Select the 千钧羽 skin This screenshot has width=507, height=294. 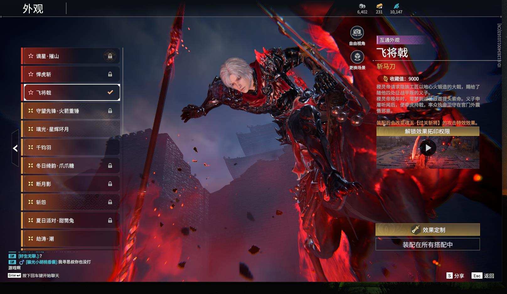(x=71, y=147)
